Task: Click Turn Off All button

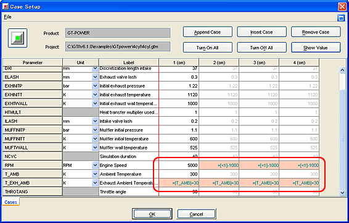Action: 261,48
